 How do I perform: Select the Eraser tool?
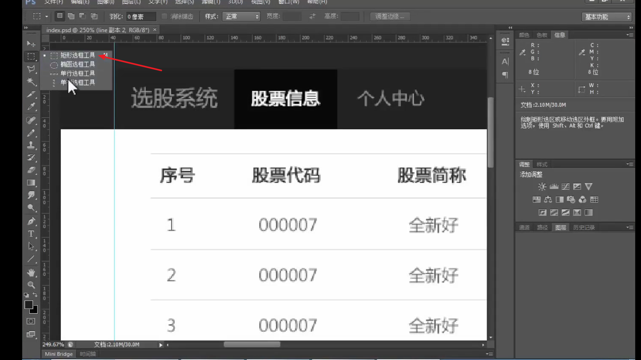(x=31, y=170)
